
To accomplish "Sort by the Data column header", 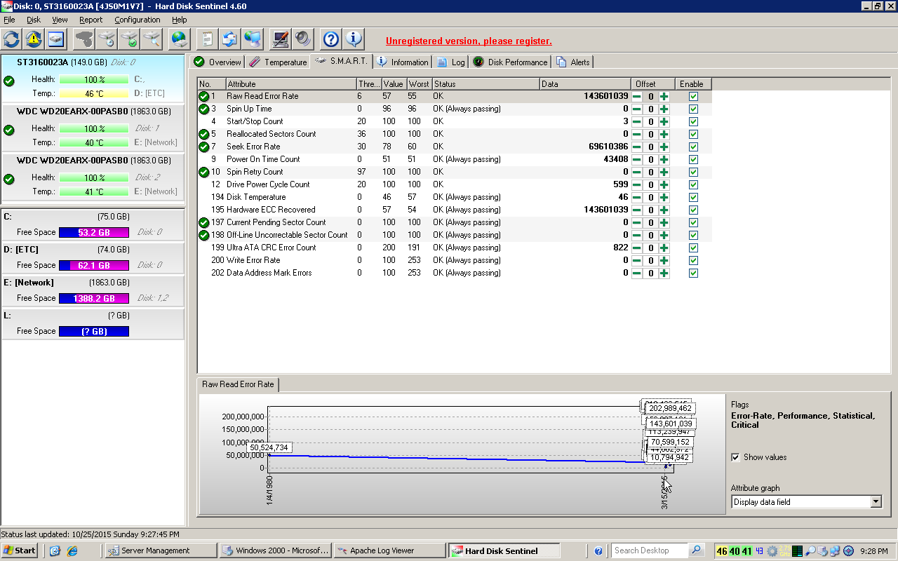I will [x=585, y=83].
